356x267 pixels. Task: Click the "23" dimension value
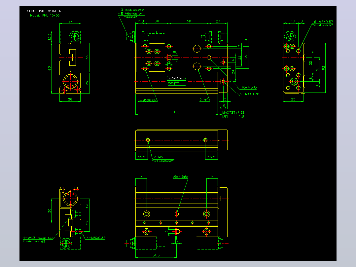(x=218, y=21)
